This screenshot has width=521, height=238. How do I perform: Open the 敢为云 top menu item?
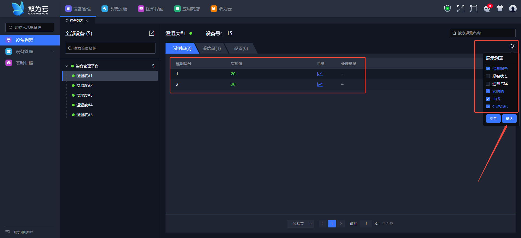(221, 9)
